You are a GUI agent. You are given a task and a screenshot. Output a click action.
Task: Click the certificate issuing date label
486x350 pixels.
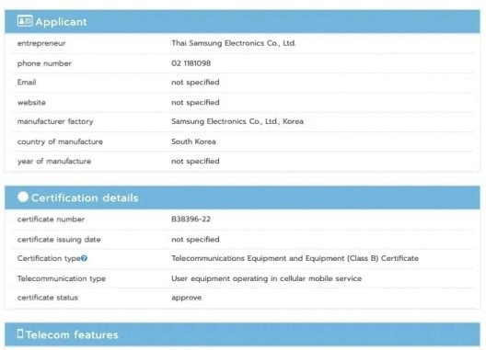tap(59, 240)
